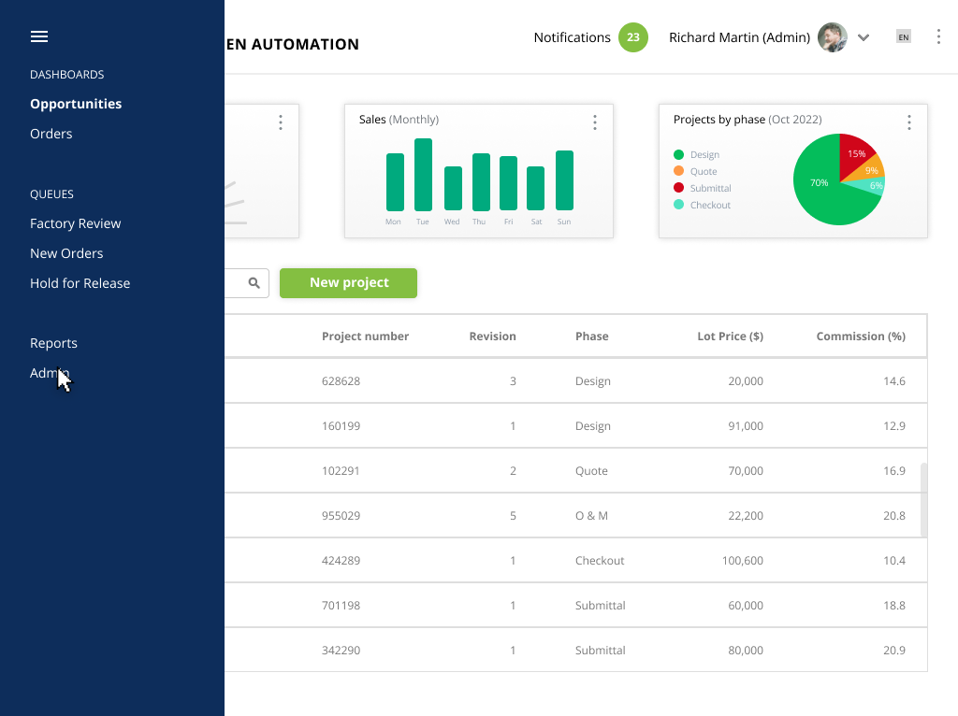The height and width of the screenshot is (716, 958).
Task: Select Hold for Release queue
Action: pos(80,283)
